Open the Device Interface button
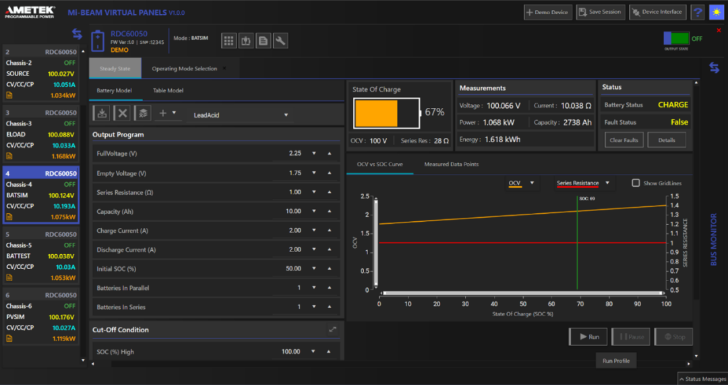Screen dimensions: 728x385 coord(659,13)
